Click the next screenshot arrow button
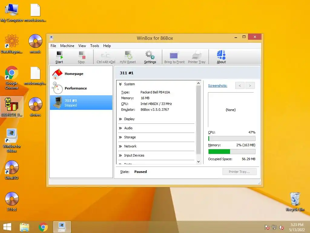The height and width of the screenshot is (233, 310). click(250, 86)
